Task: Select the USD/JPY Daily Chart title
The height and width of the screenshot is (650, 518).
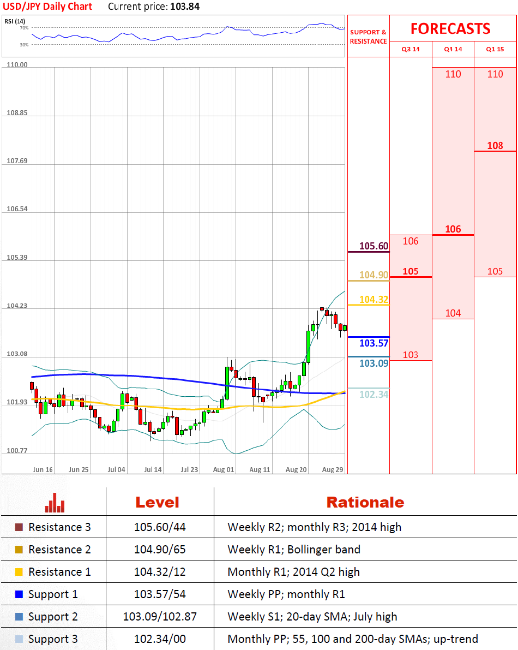Action: pos(47,7)
